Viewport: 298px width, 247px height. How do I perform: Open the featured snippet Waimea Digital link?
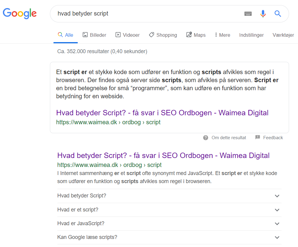tap(162, 113)
